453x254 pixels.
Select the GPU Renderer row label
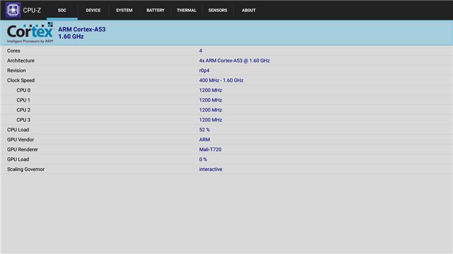pos(23,149)
